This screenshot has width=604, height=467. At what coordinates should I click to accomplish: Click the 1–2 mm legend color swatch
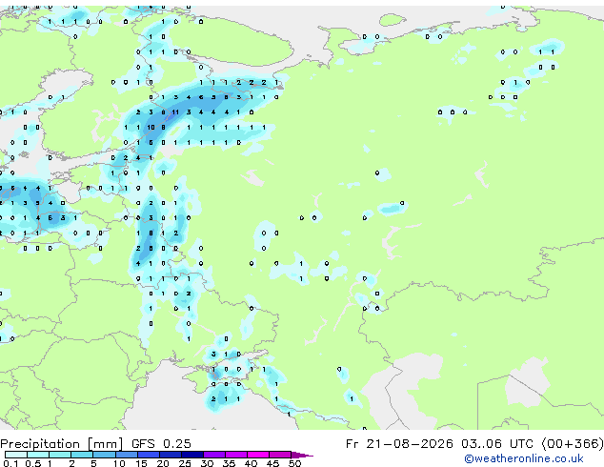click(60, 455)
